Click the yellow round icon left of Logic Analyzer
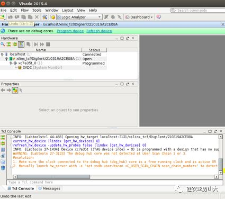This screenshot has width=225, height=199. (53, 17)
